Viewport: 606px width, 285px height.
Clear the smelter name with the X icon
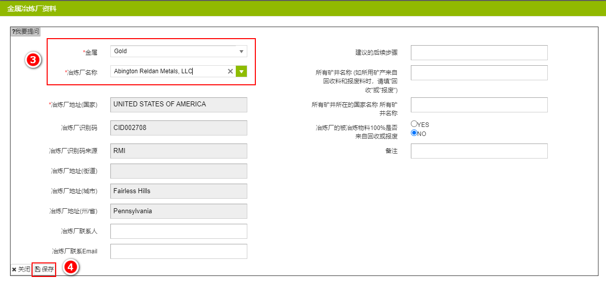click(230, 71)
